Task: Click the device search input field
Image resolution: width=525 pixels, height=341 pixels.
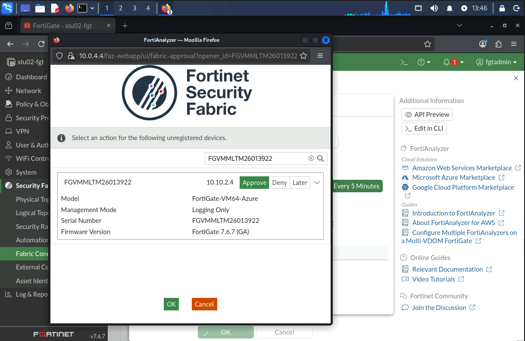Action: point(257,158)
